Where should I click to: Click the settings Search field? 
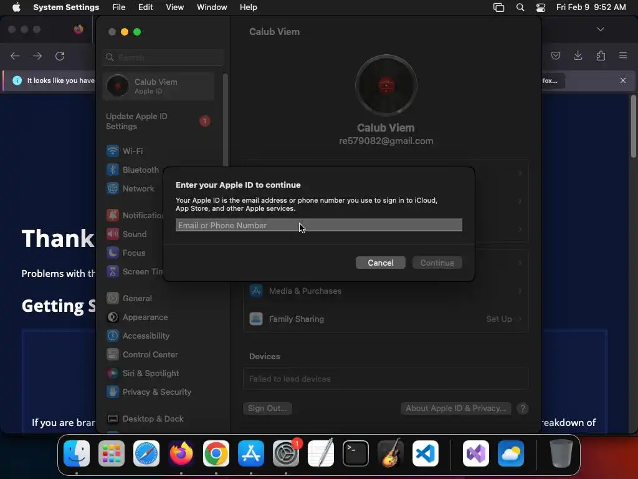pyautogui.click(x=163, y=57)
